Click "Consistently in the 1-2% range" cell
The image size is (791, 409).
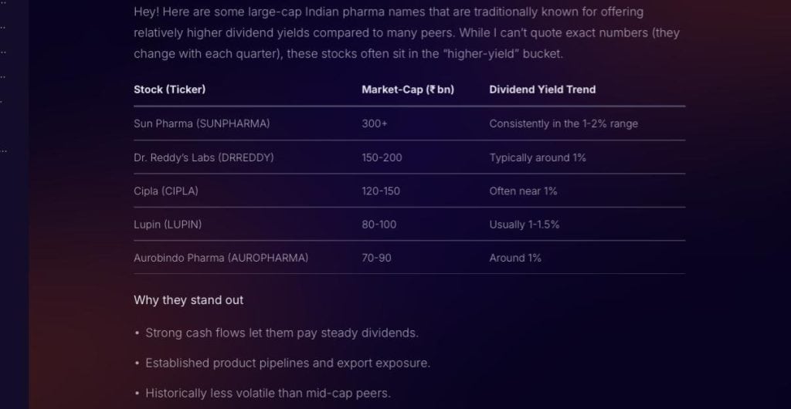pyautogui.click(x=563, y=123)
